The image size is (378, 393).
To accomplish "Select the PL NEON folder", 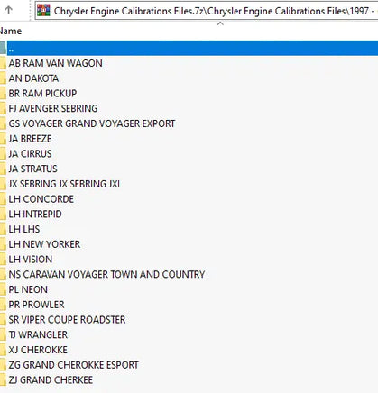I will [x=28, y=289].
